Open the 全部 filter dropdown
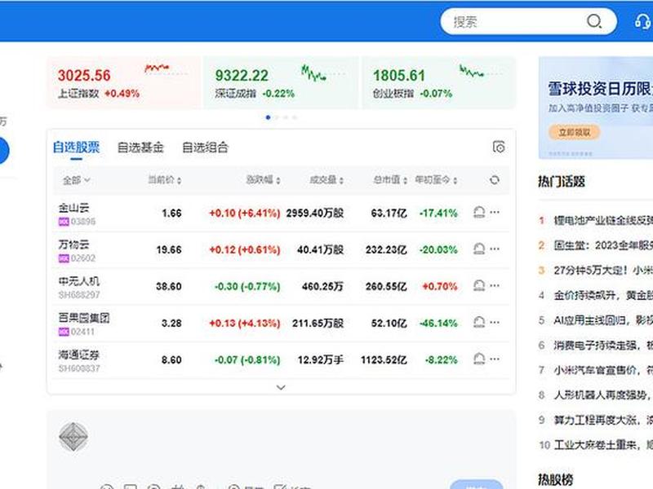This screenshot has width=653, height=489. point(76,180)
